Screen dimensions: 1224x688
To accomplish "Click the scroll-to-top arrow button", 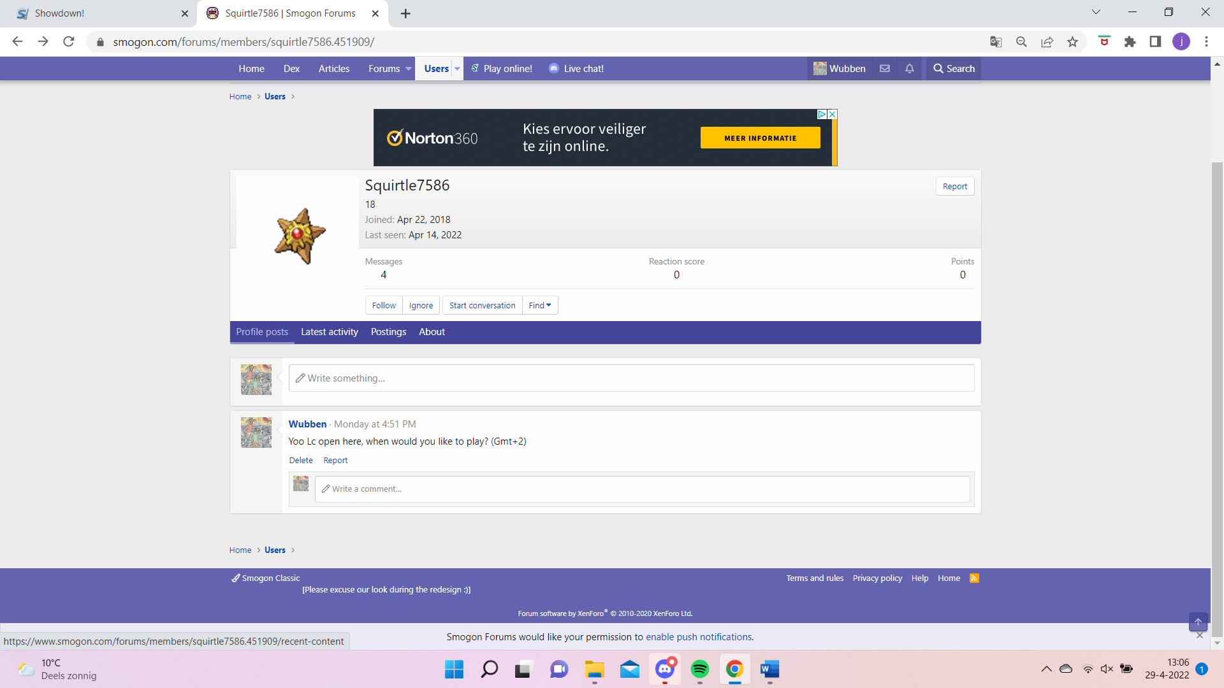I will [1198, 622].
